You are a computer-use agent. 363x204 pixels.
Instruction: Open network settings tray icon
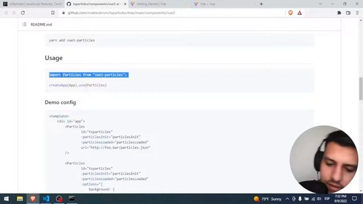[x=313, y=199]
